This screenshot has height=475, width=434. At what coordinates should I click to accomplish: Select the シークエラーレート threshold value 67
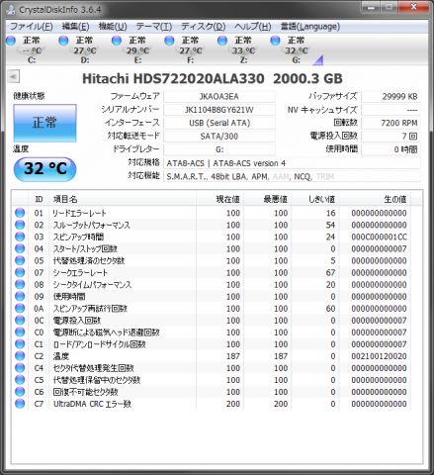[330, 273]
